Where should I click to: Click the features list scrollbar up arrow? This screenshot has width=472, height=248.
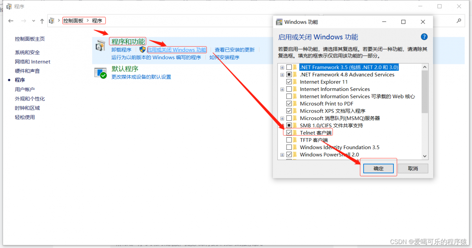click(x=425, y=67)
